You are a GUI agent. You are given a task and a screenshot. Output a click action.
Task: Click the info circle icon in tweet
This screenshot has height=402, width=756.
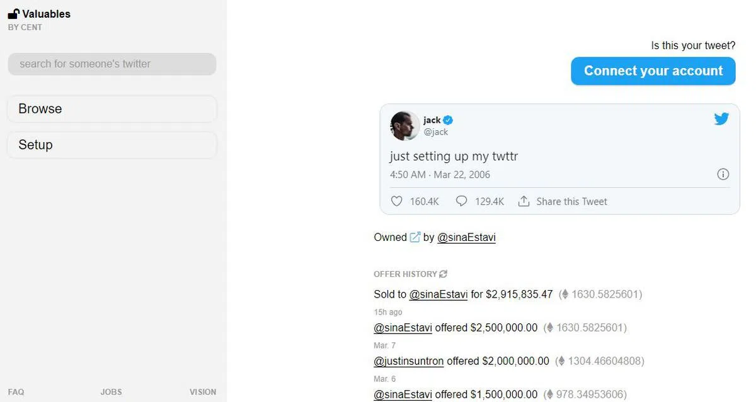coord(723,174)
